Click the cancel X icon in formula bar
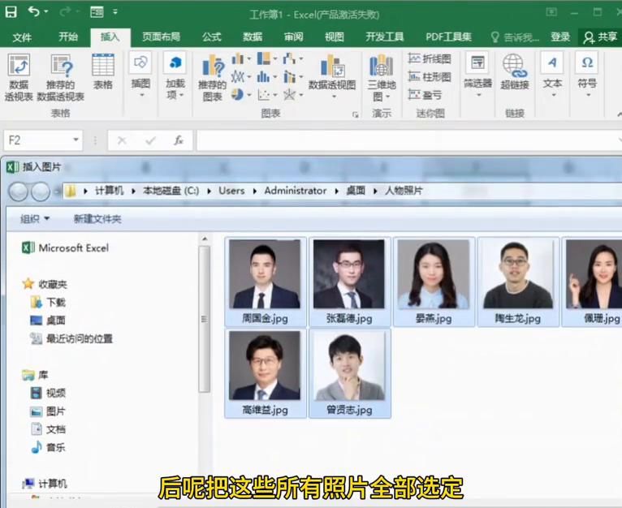Viewport: 622px width, 508px height. click(122, 140)
